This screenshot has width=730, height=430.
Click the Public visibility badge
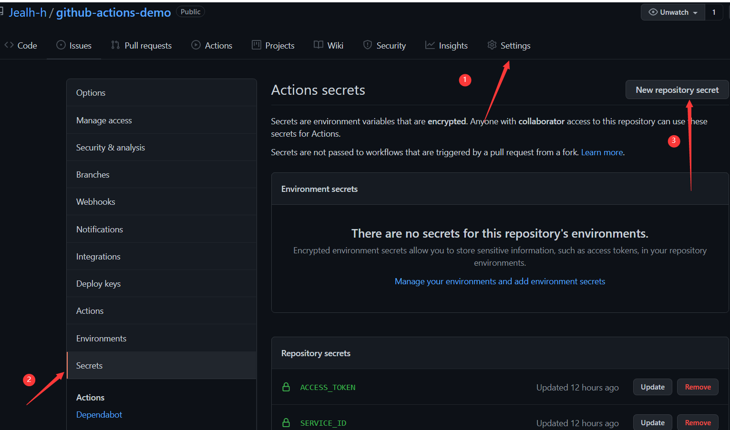pyautogui.click(x=191, y=11)
